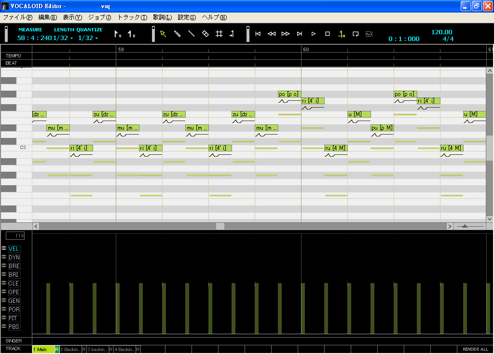
Task: Select the BRE parameter button
Action: 14,266
